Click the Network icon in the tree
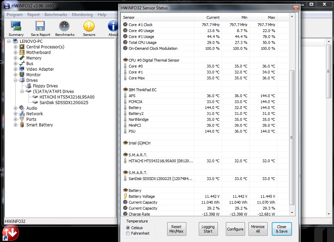The image size is (334, 242). click(x=22, y=114)
